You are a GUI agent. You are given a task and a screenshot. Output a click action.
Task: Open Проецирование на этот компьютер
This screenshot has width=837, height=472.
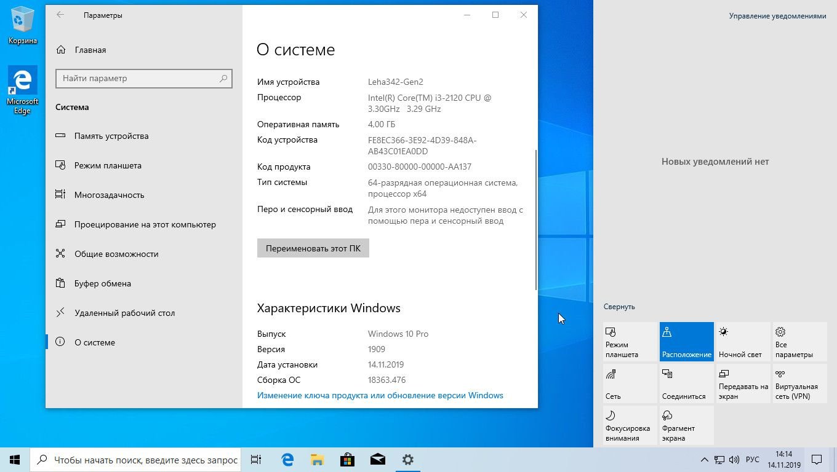(144, 224)
